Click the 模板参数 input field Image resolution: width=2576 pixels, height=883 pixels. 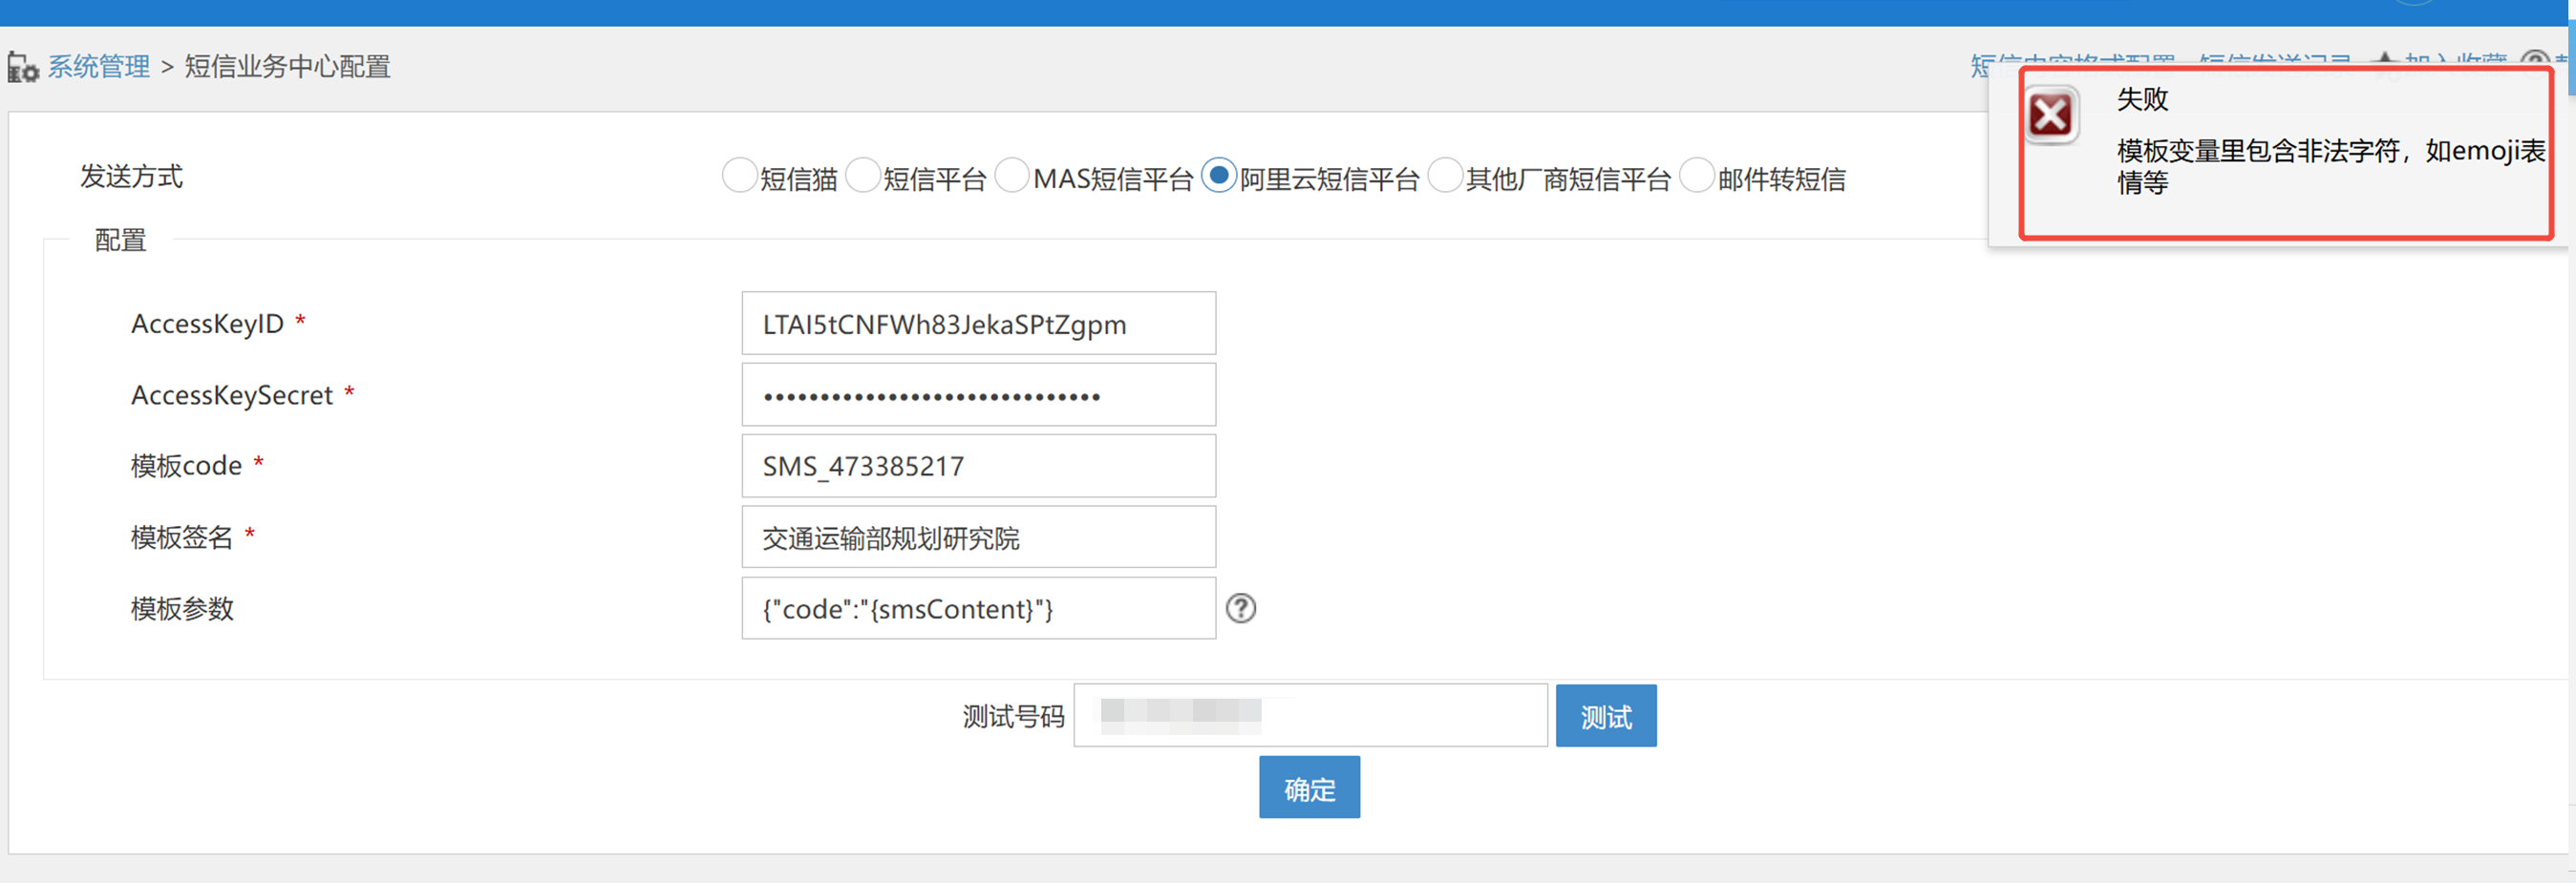point(978,608)
